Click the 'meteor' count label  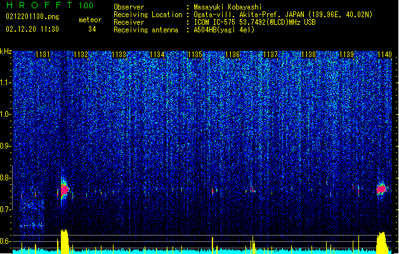tap(90, 20)
